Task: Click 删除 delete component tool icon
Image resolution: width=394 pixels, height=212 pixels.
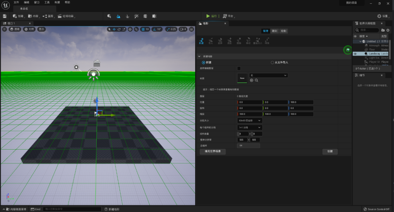Action: coord(239,41)
